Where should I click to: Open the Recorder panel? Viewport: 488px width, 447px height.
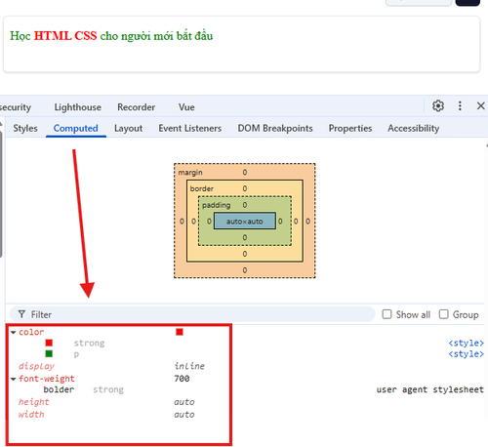coord(136,107)
